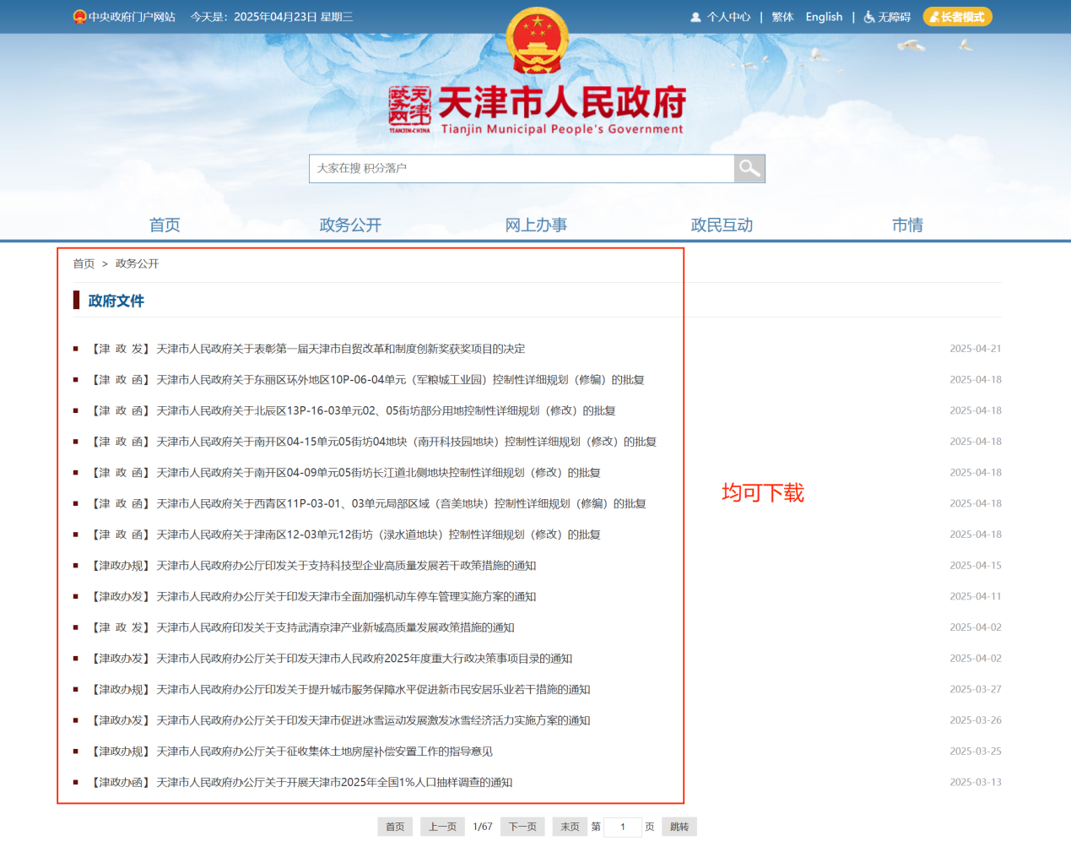
Task: Enable 长者模式 elder mode
Action: click(957, 17)
